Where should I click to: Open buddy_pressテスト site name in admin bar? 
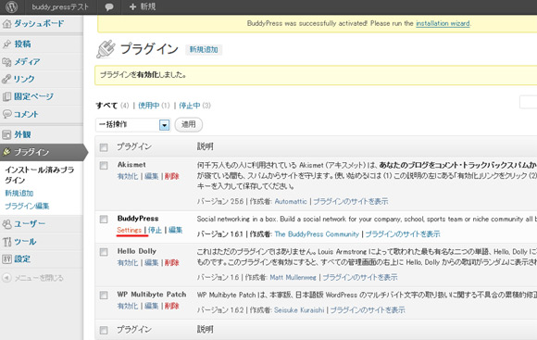[60, 6]
